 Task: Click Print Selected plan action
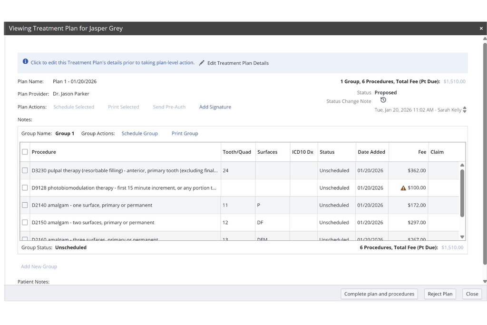[x=124, y=107]
